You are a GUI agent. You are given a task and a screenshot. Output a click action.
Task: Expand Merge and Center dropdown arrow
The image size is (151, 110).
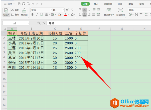(114, 15)
